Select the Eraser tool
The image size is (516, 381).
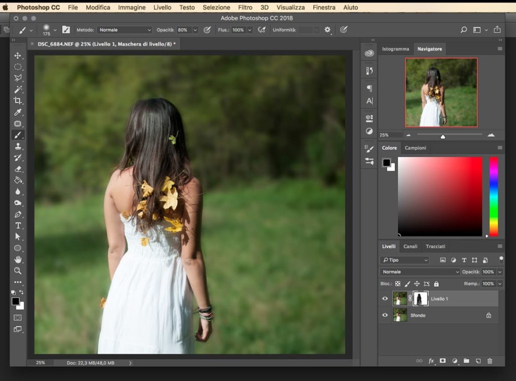pyautogui.click(x=18, y=169)
